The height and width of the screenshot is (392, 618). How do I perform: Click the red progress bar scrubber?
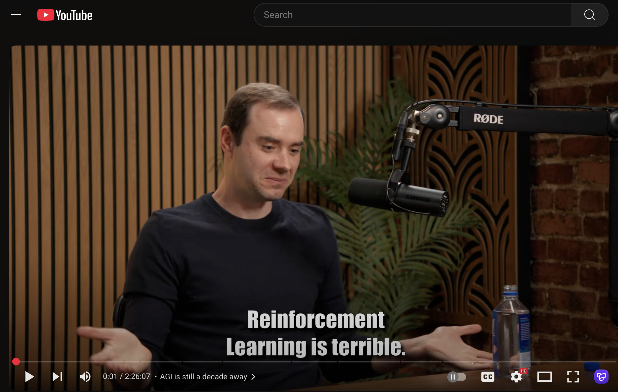16,361
